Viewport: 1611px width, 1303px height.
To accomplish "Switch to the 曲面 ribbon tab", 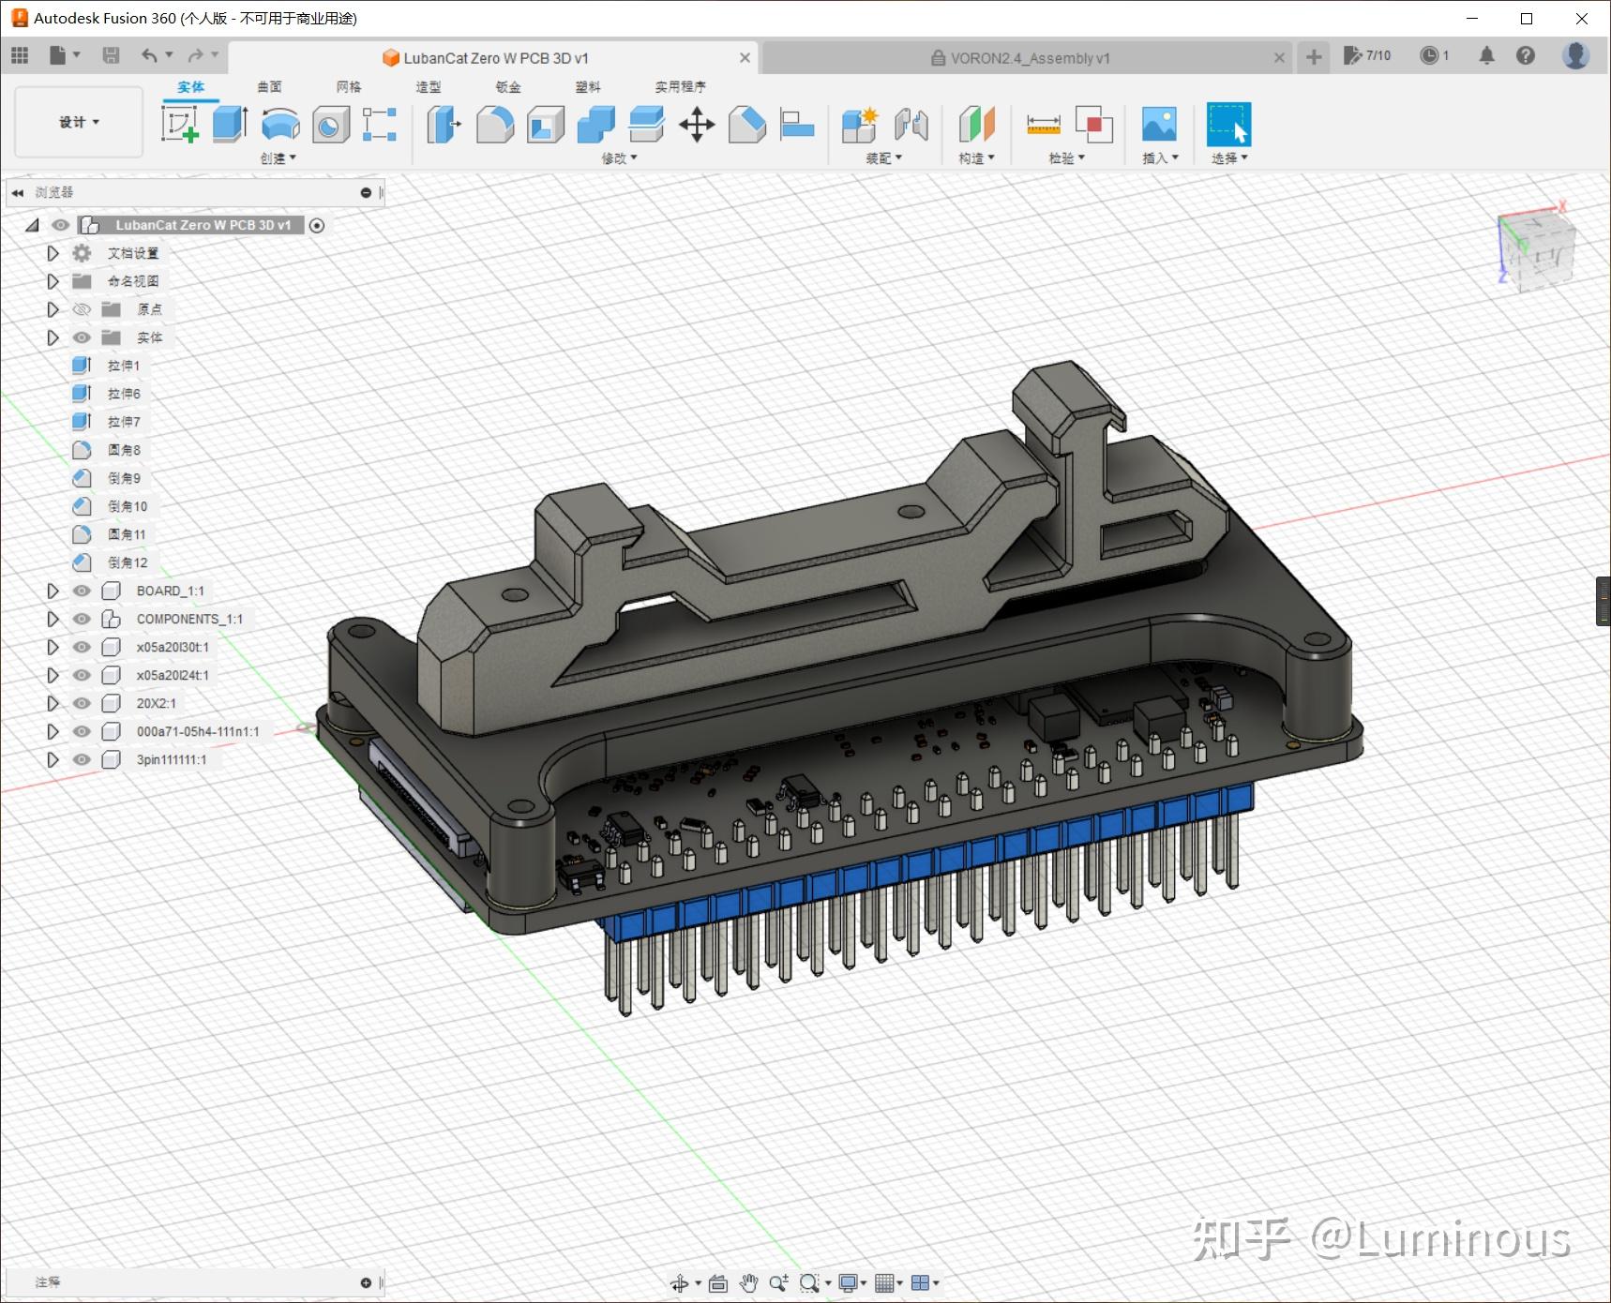I will pyautogui.click(x=269, y=86).
